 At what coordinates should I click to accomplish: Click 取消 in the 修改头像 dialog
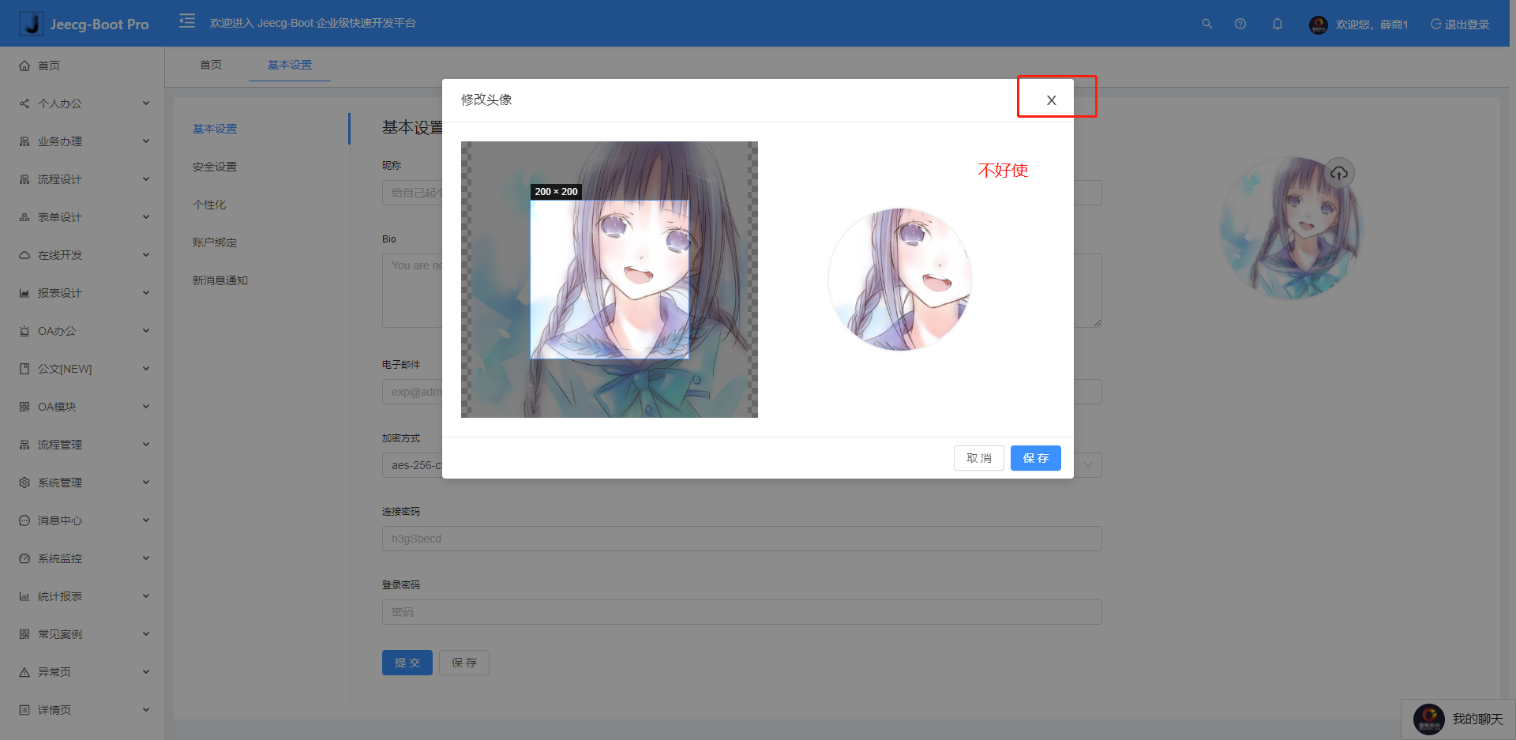coord(979,458)
